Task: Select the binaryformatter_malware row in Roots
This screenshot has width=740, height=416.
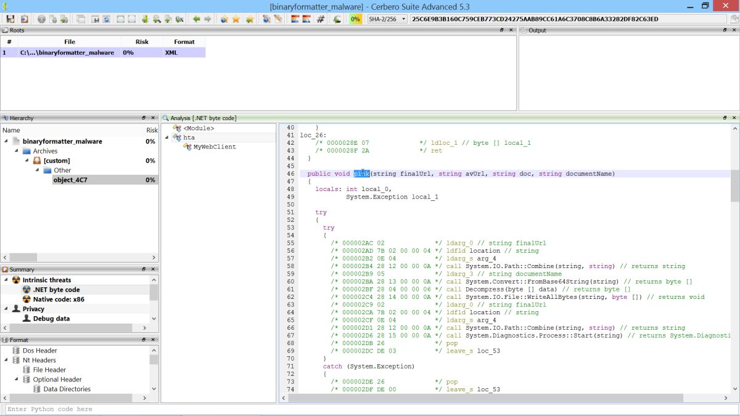Action: [103, 52]
